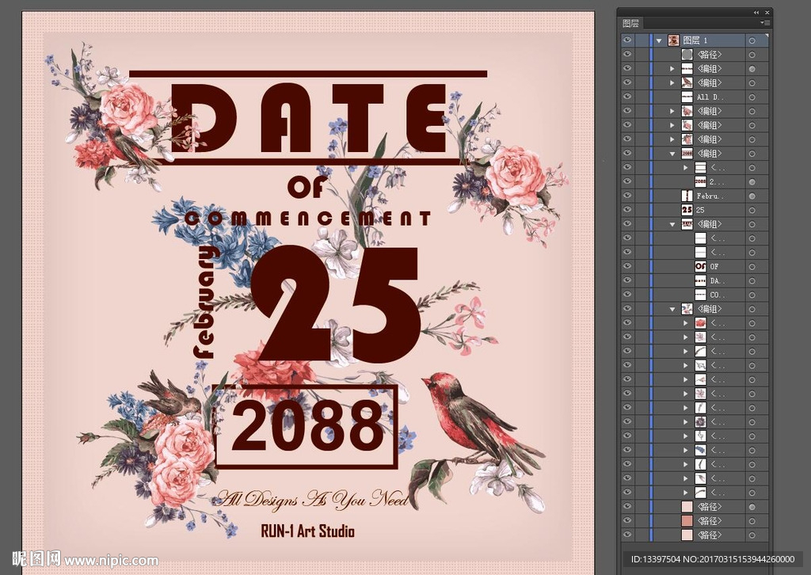Collapse the group containing OF, DA, CO items
The height and width of the screenshot is (575, 811).
click(x=672, y=224)
